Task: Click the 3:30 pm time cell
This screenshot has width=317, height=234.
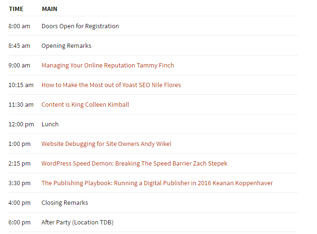Action: pyautogui.click(x=20, y=183)
